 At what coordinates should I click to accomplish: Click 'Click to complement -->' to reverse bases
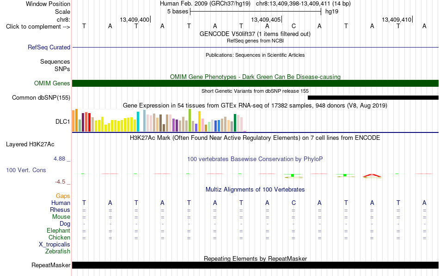(x=38, y=27)
